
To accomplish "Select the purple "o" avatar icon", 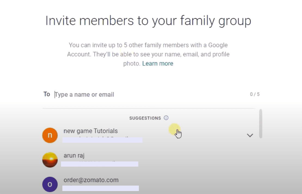I will tap(50, 184).
